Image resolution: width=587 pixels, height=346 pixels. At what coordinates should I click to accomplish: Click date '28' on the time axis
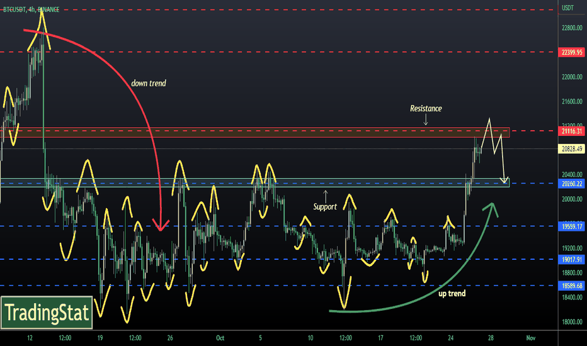491,338
